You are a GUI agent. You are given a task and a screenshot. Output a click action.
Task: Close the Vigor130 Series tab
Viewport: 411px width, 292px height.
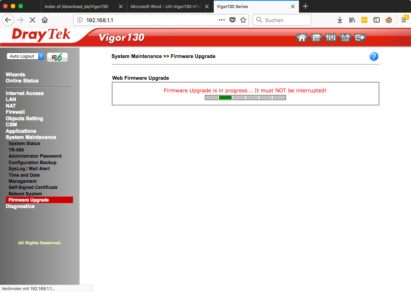tap(293, 6)
